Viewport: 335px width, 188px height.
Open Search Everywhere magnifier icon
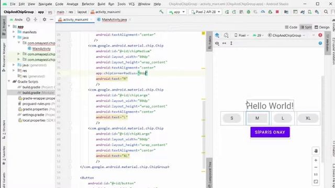[326, 12]
